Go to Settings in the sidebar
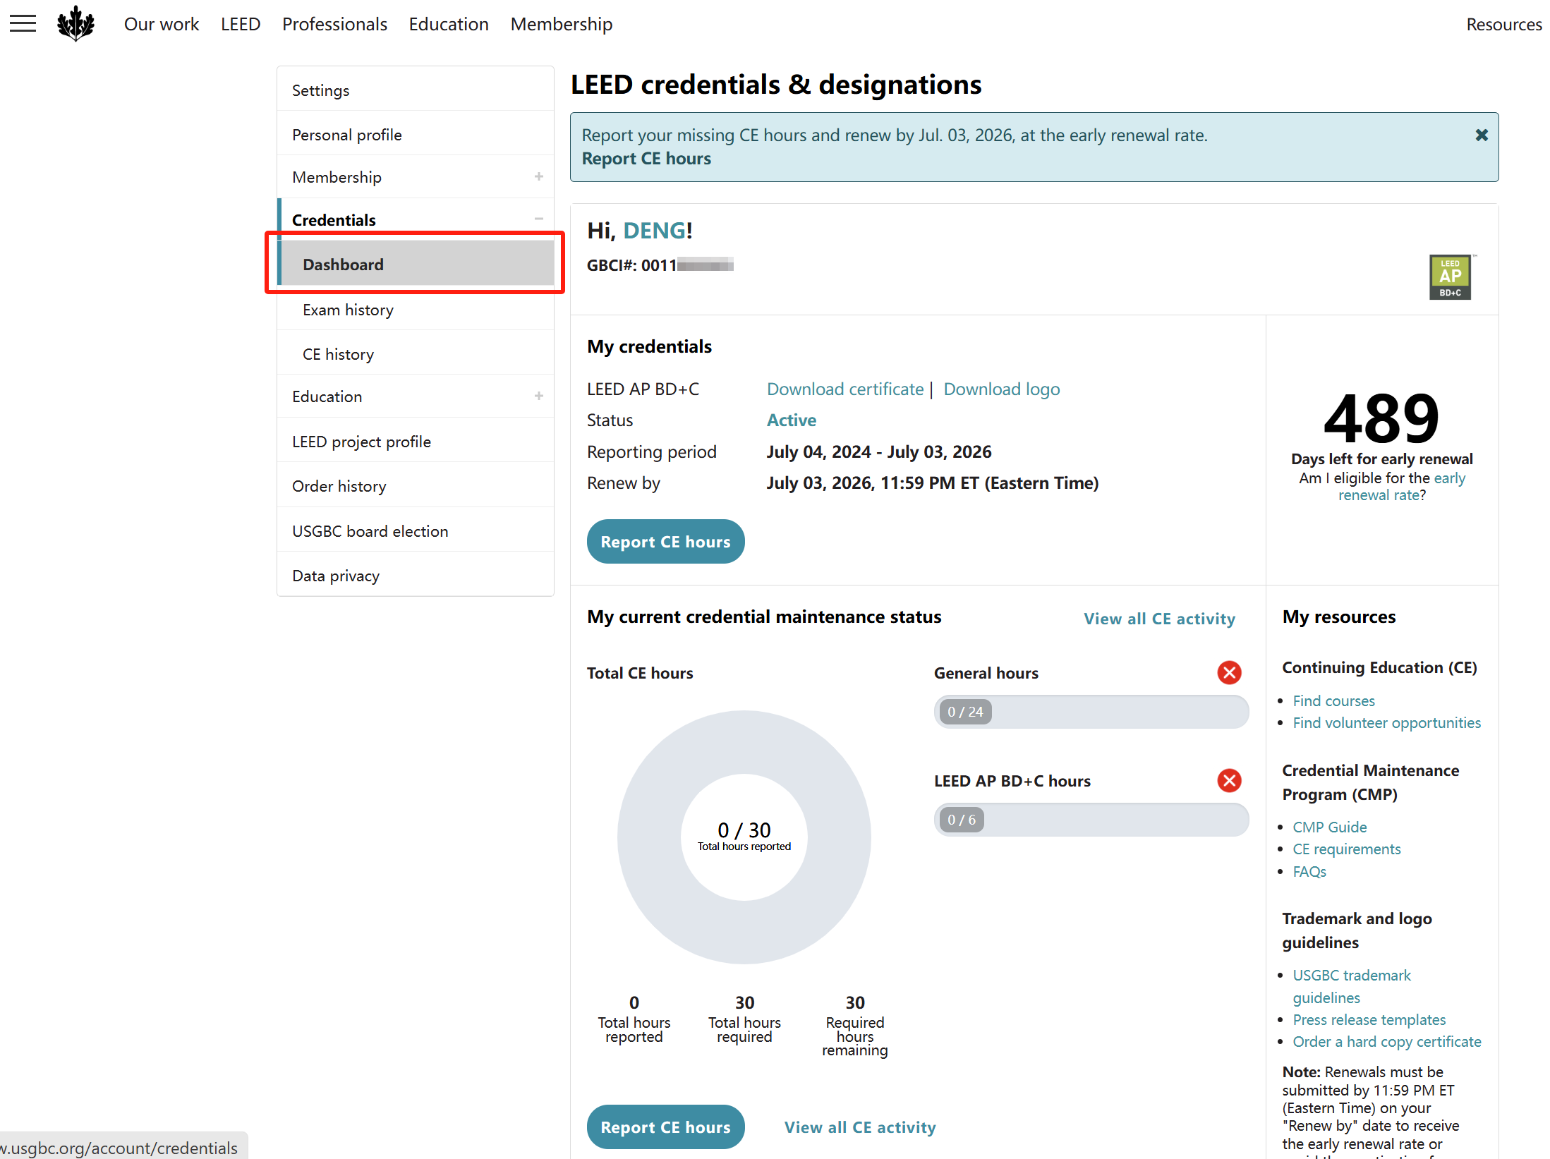 (416, 90)
